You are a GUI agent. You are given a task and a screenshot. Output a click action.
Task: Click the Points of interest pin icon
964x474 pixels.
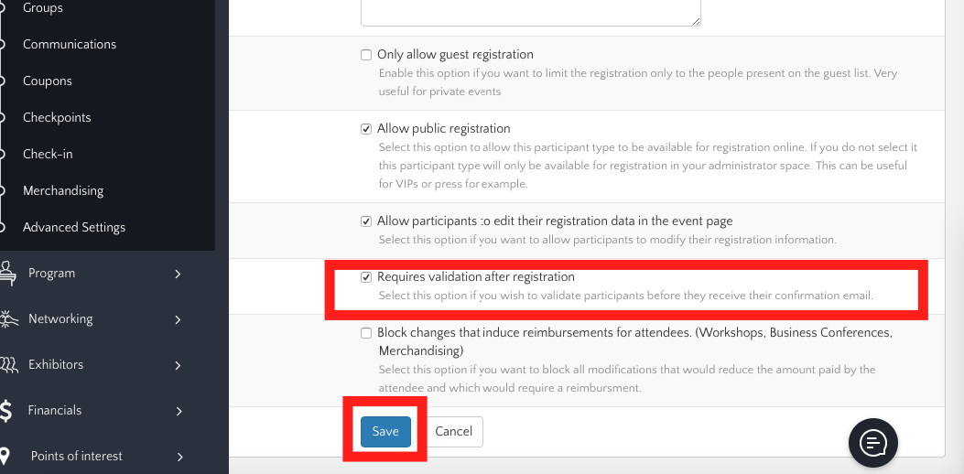6,456
